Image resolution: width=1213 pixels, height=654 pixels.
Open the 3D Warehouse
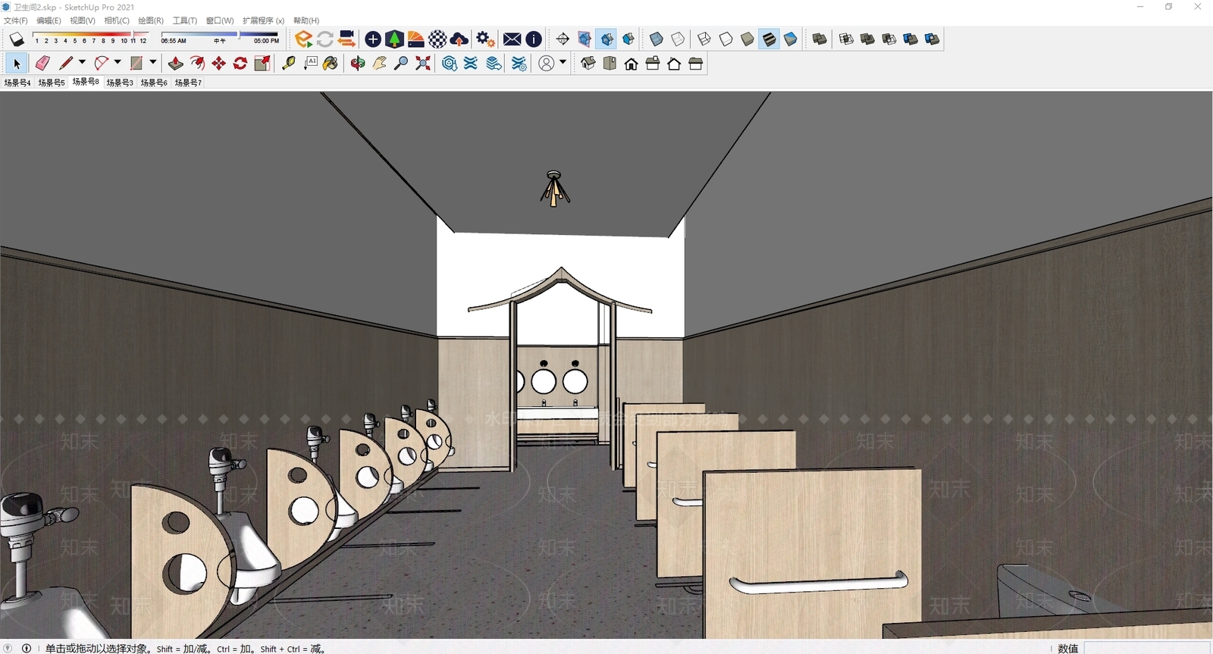coord(450,64)
